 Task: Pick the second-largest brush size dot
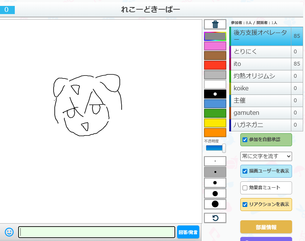click(x=215, y=193)
